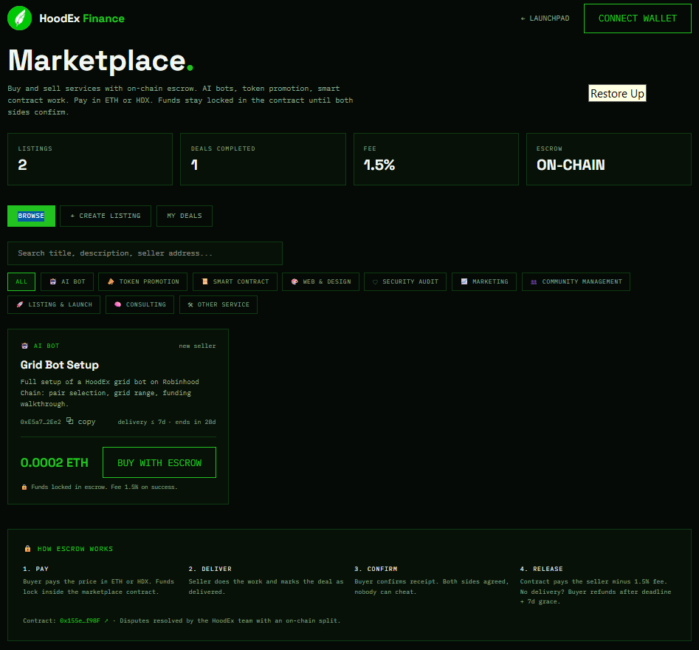Click the lock icon by How Escrow Works
699x650 pixels.
[x=27, y=549]
